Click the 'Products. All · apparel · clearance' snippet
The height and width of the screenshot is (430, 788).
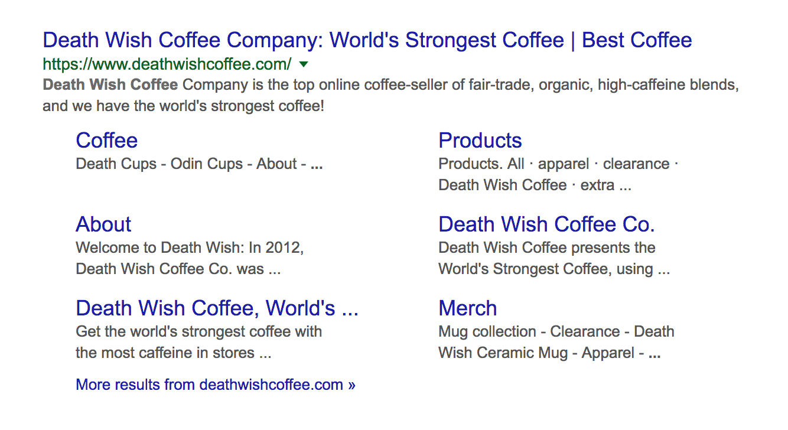coord(554,164)
